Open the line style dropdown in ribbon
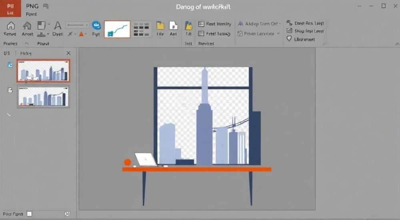The height and width of the screenshot is (220, 400). [78, 25]
